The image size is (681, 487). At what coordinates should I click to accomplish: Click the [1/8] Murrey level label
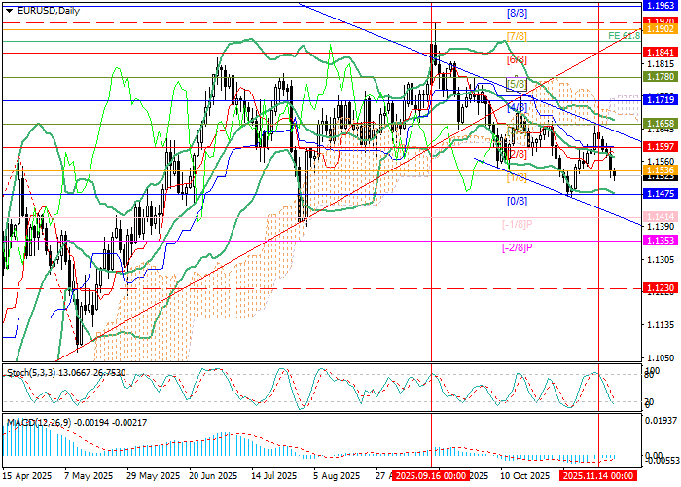point(517,177)
